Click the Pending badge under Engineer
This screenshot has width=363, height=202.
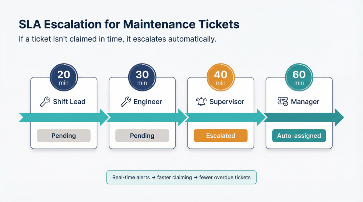point(142,136)
